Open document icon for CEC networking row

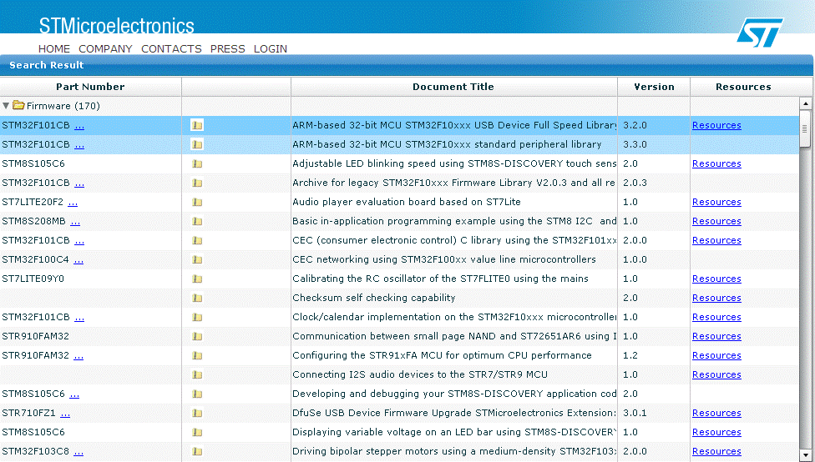coord(197,259)
